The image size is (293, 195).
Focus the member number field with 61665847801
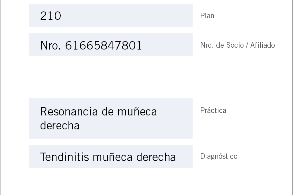pos(111,45)
